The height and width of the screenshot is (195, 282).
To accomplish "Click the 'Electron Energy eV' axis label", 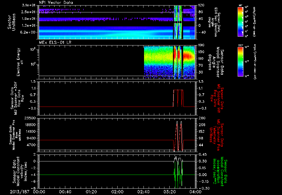I will 20,62.
